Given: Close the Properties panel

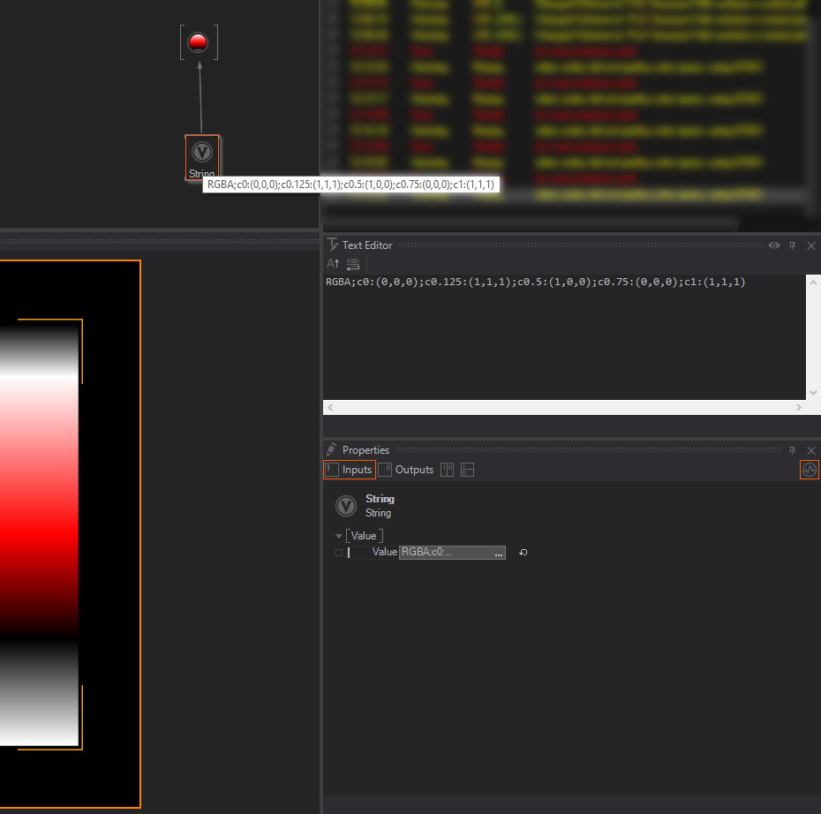Looking at the screenshot, I should (x=810, y=450).
